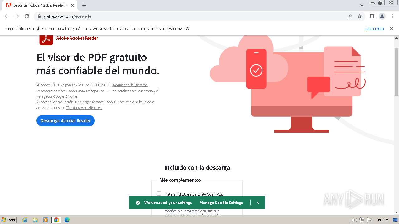Bookmark this page with the star icon
Viewport: 399px width, 224px height.
tap(360, 16)
